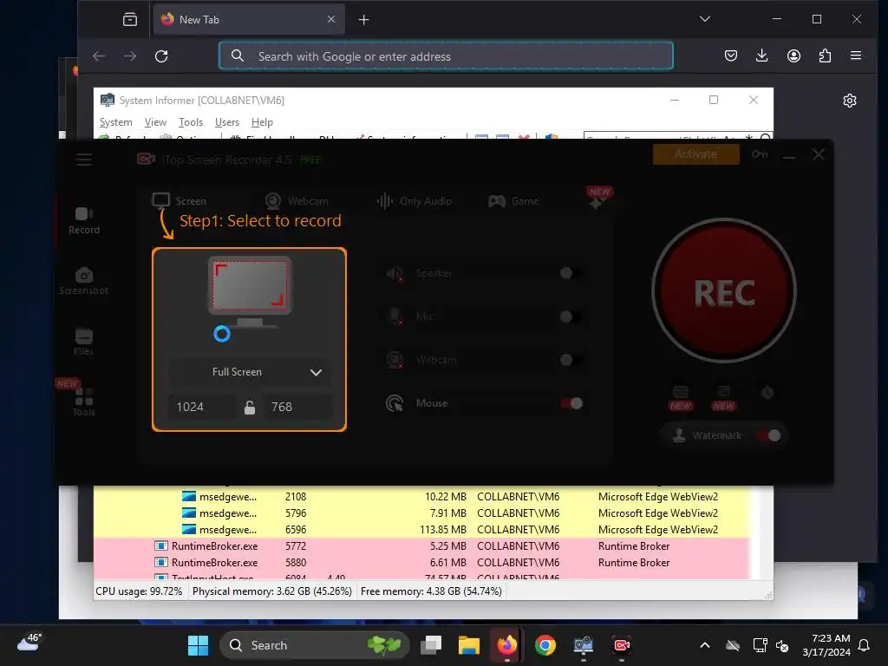Open File Explorer from the taskbar
The height and width of the screenshot is (666, 888).
click(x=469, y=645)
